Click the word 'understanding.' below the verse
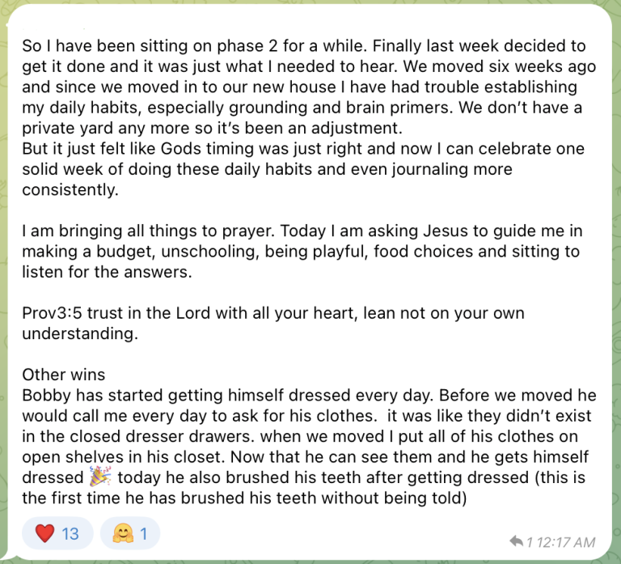This screenshot has width=621, height=564. [80, 333]
